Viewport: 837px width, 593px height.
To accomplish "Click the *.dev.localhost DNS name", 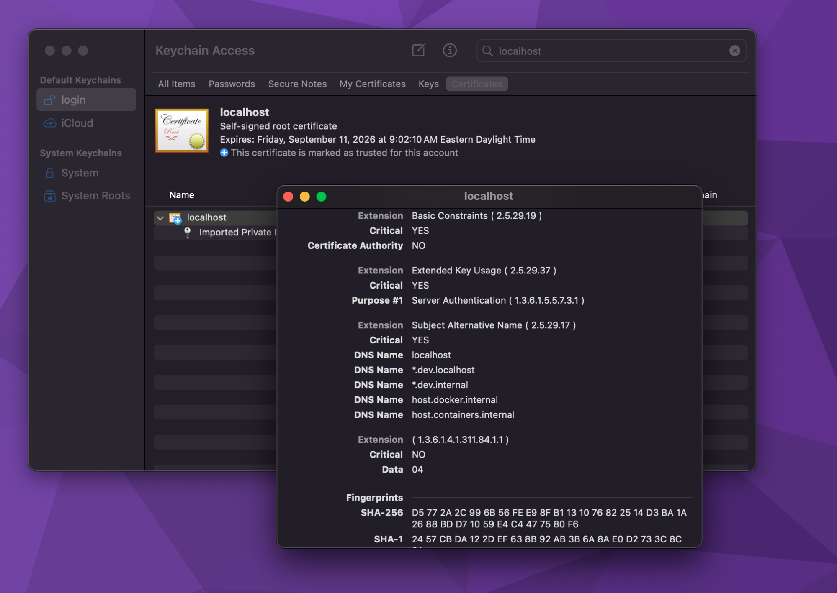I will point(443,370).
